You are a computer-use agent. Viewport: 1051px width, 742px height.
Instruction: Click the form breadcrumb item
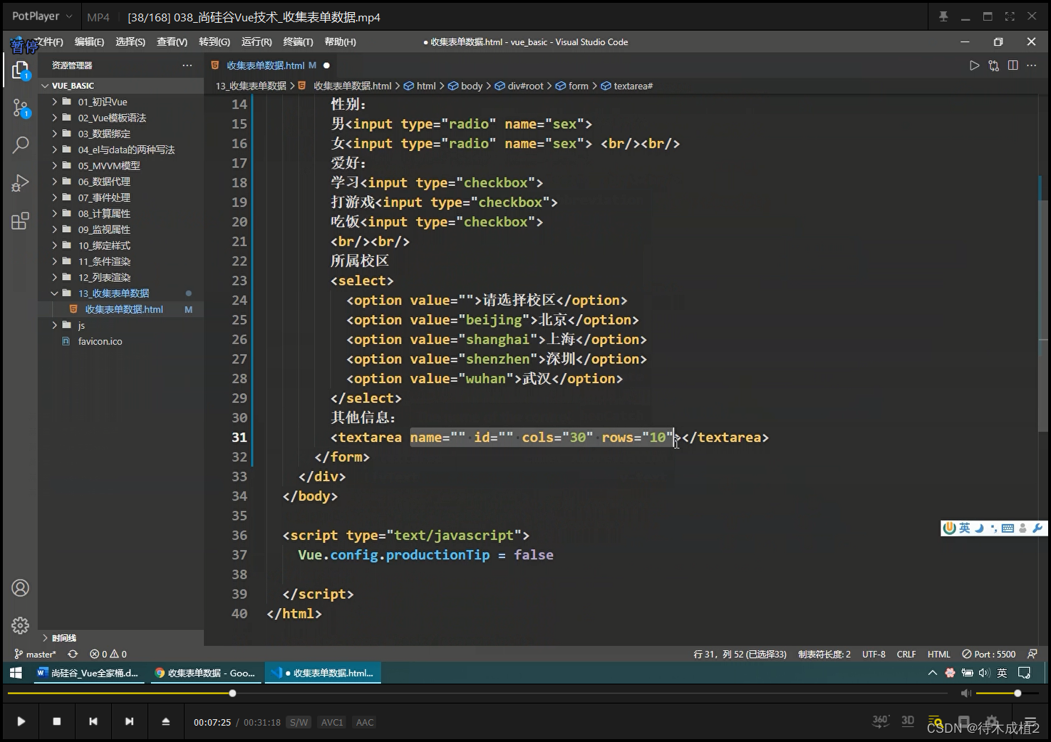(x=572, y=86)
